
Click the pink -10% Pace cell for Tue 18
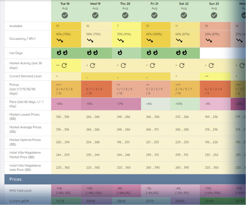click(x=66, y=104)
